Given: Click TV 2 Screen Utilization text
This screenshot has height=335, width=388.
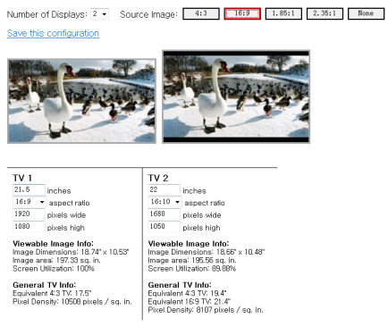Looking at the screenshot, I should [192, 269].
